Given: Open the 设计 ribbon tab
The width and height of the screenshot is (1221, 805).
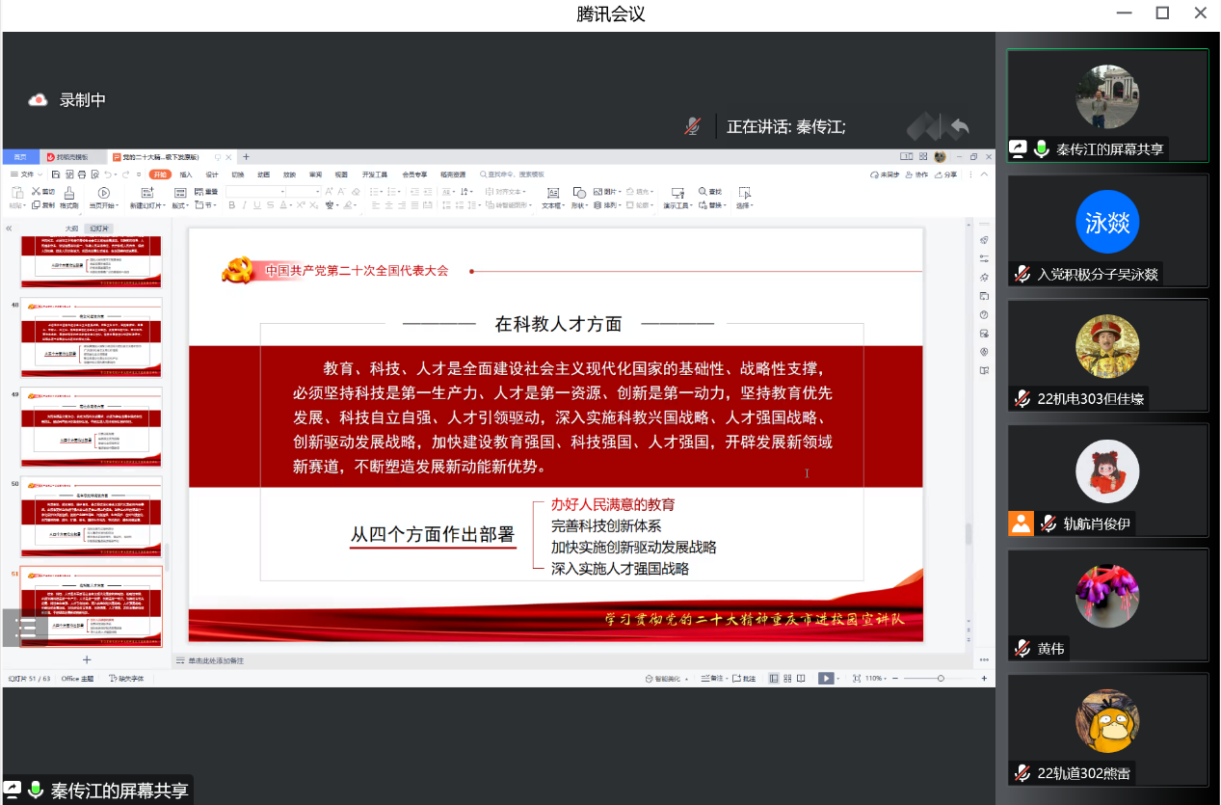Looking at the screenshot, I should [x=212, y=174].
